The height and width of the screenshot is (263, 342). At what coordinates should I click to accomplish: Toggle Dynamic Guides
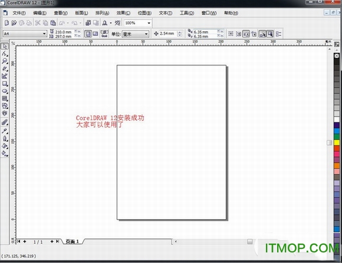point(254,34)
